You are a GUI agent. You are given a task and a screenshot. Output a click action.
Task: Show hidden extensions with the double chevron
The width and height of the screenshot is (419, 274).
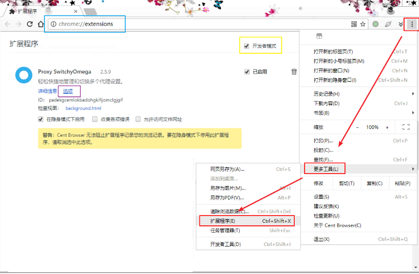(x=400, y=24)
